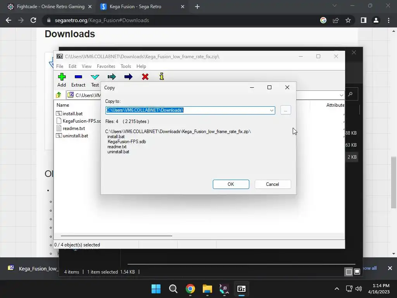Screen dimensions: 397x298
Task: Close the Fightcade tab
Action: coord(90,7)
